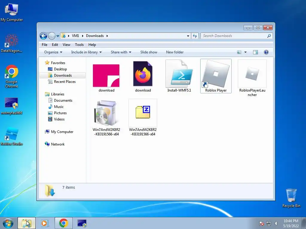Screen dimensions: 306x229
Task: Select My Computer in the navigation pane
Action: coord(62,132)
